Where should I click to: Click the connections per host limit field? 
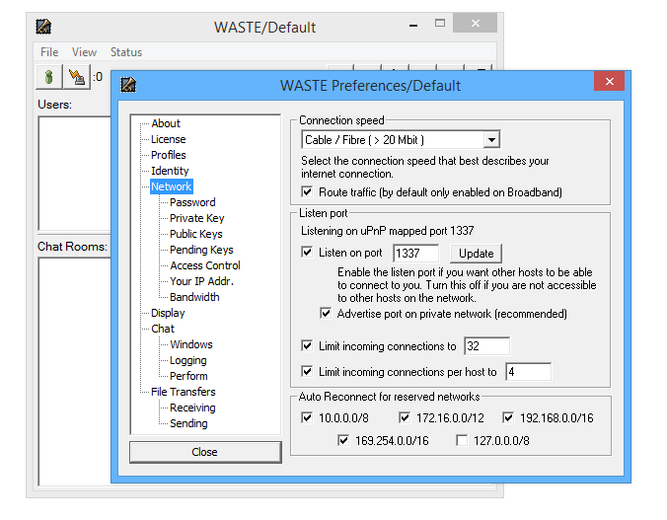pyautogui.click(x=528, y=372)
